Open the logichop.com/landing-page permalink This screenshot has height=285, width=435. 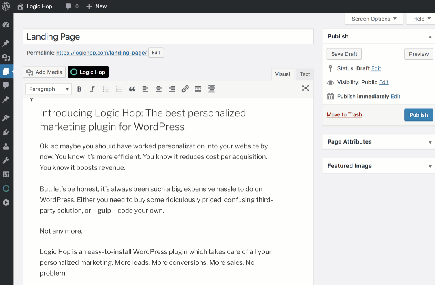click(x=101, y=53)
